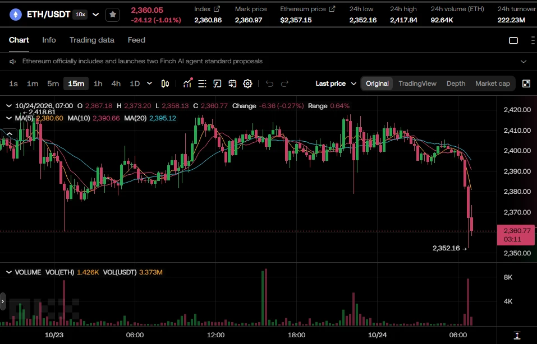Expand the side panel arrow at left edge
This screenshot has height=344, width=537.
pyautogui.click(x=3, y=301)
